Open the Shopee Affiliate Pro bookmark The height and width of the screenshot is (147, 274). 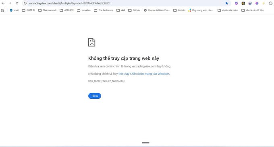[x=157, y=10]
